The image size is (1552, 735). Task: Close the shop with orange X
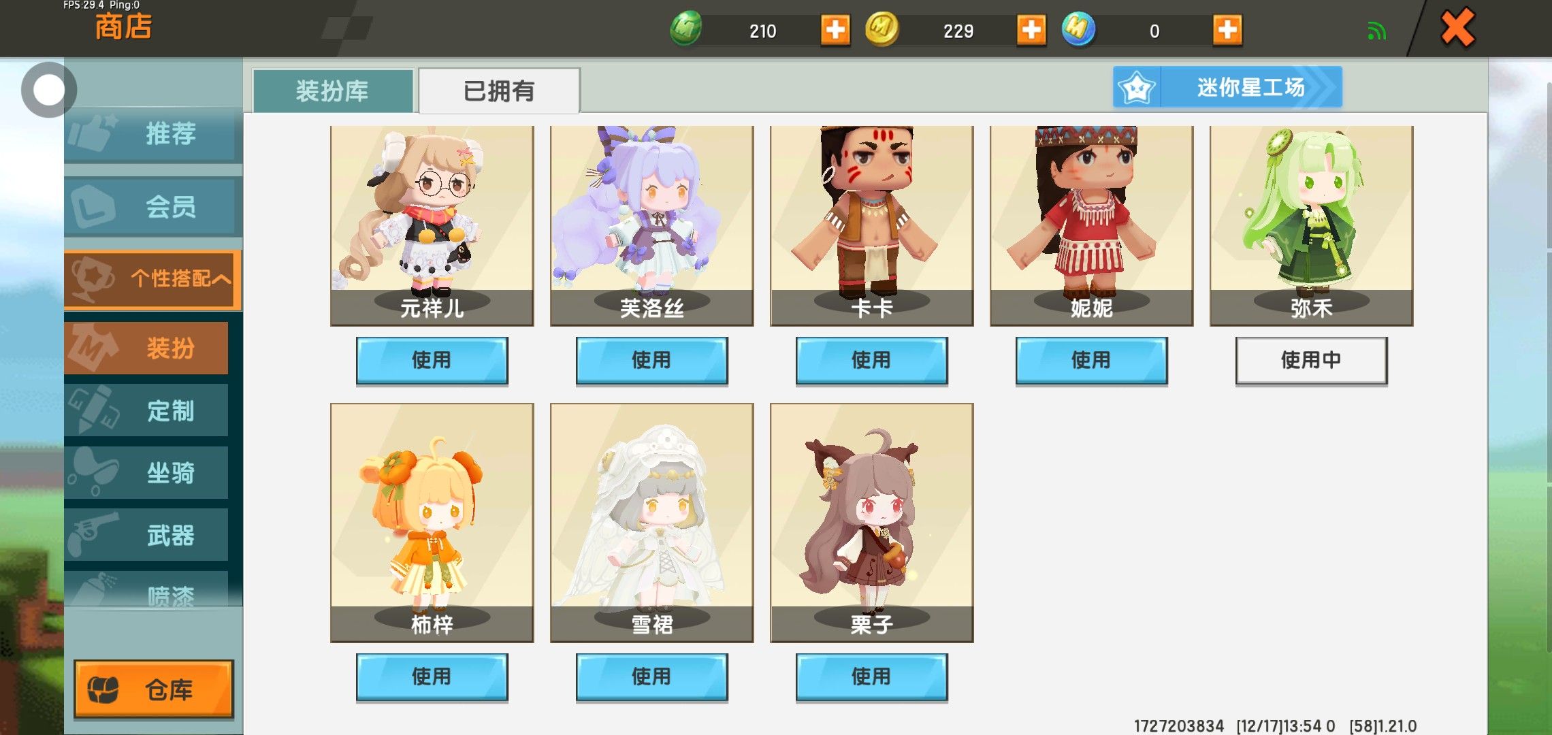pos(1457,28)
